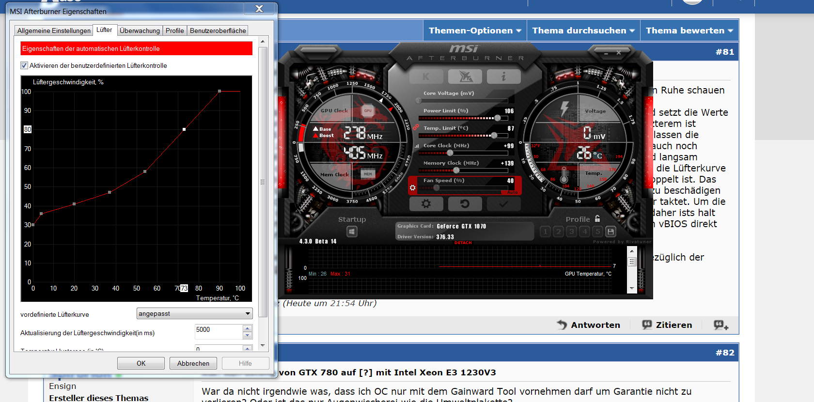Click the MSI jet logo button

click(465, 77)
